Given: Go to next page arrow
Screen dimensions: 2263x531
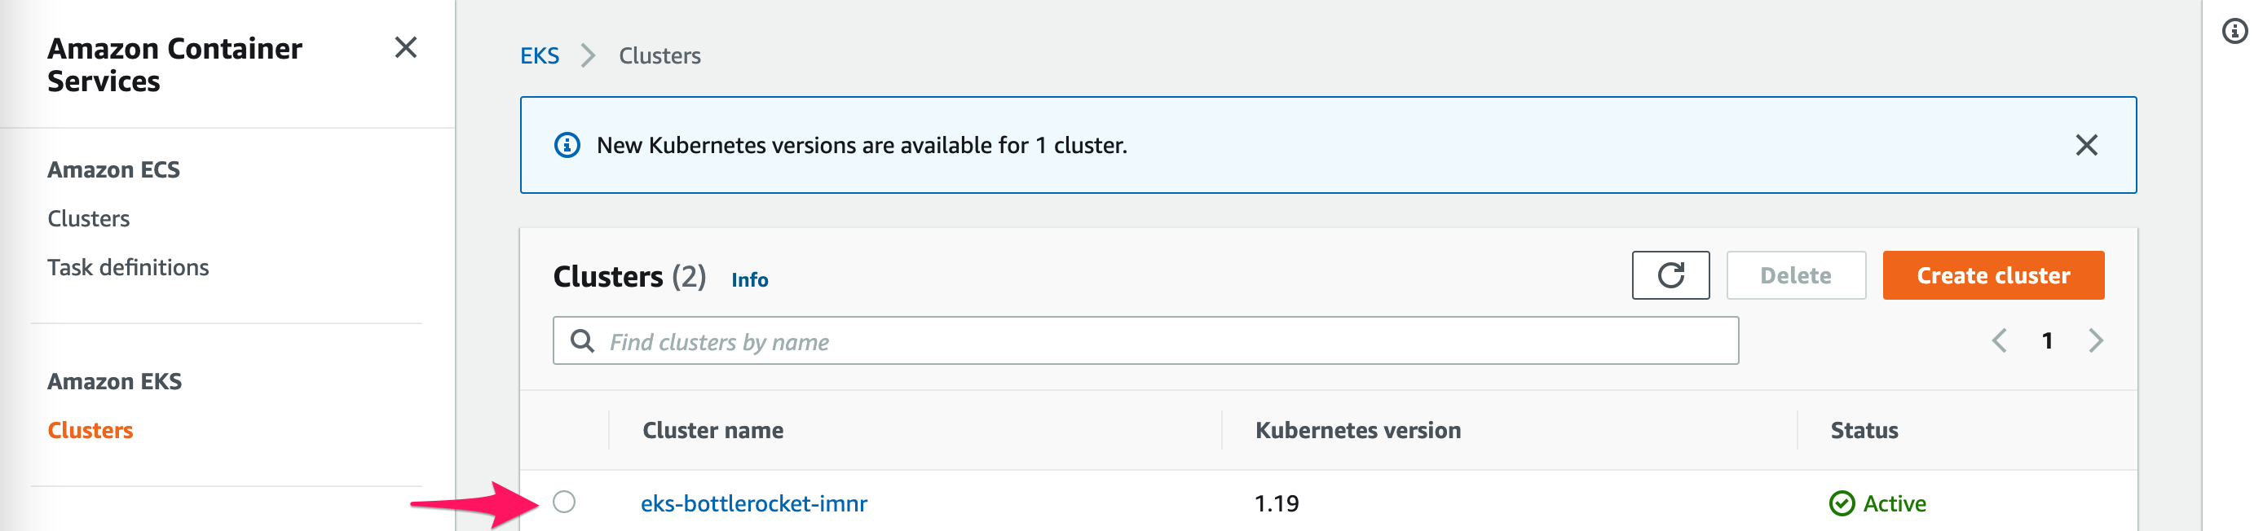Looking at the screenshot, I should click(x=2095, y=340).
